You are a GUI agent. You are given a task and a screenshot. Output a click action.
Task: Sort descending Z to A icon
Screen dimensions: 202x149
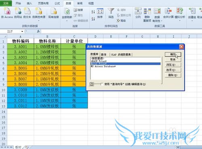(x=93, y=19)
